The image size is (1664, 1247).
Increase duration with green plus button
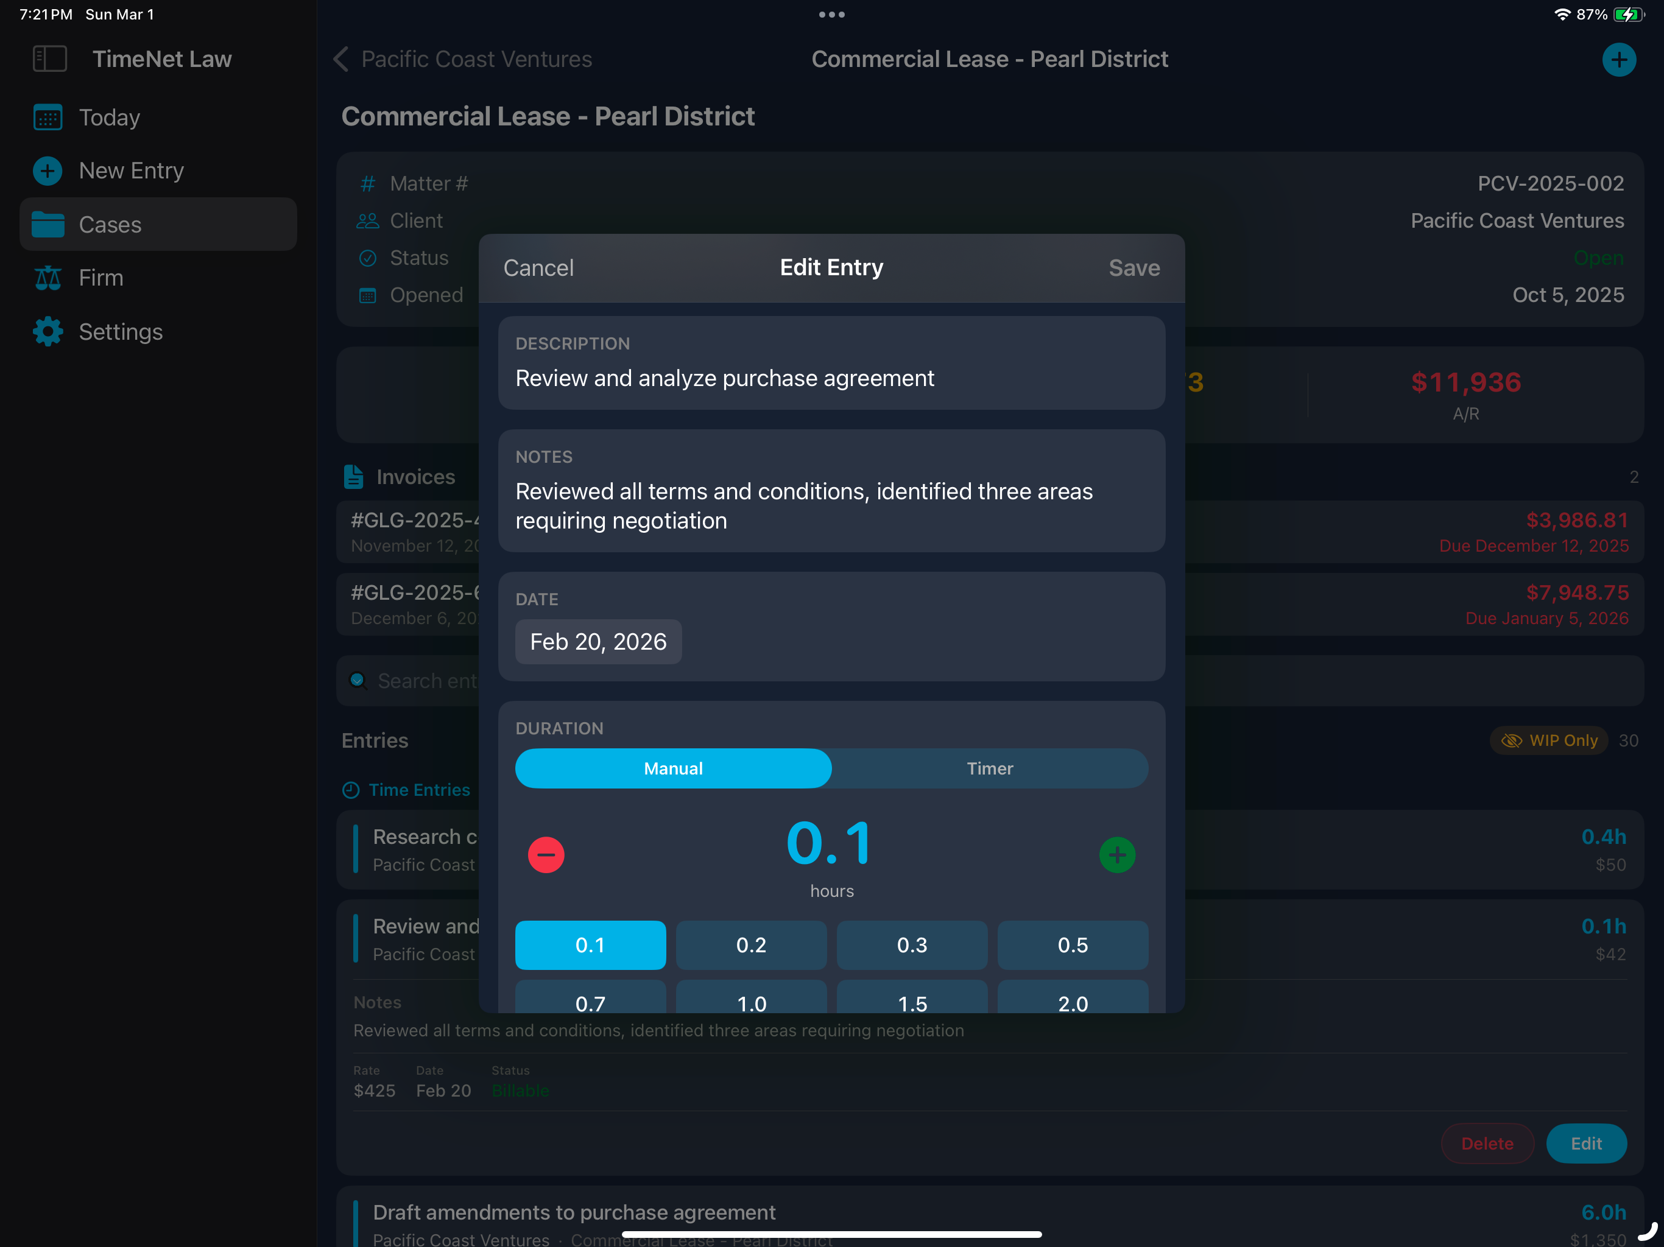point(1117,855)
